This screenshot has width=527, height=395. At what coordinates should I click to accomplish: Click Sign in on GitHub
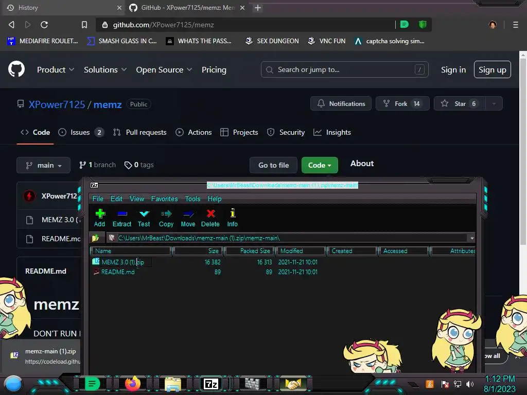click(x=453, y=70)
